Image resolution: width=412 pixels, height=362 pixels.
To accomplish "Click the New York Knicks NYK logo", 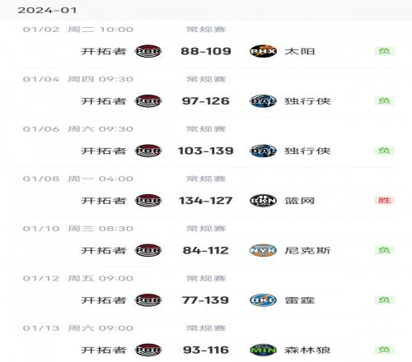I will [263, 250].
